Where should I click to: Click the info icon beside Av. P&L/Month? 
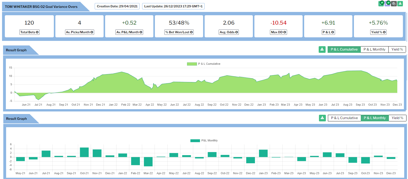[x=141, y=32]
